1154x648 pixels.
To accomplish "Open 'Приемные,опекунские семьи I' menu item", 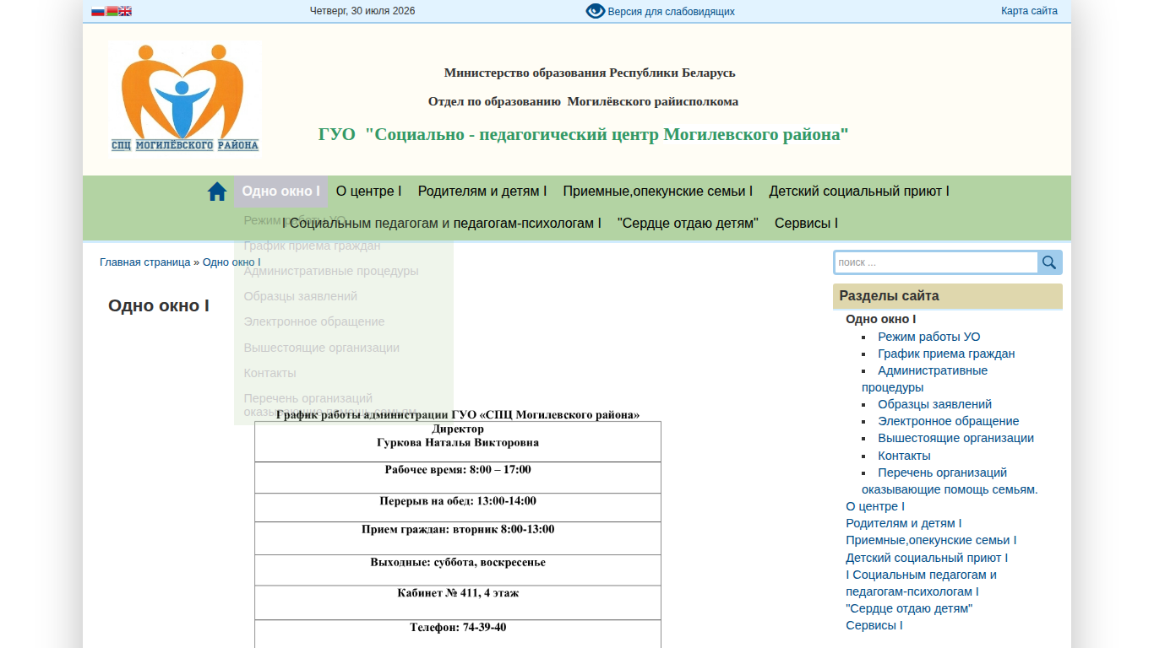I will (x=658, y=192).
